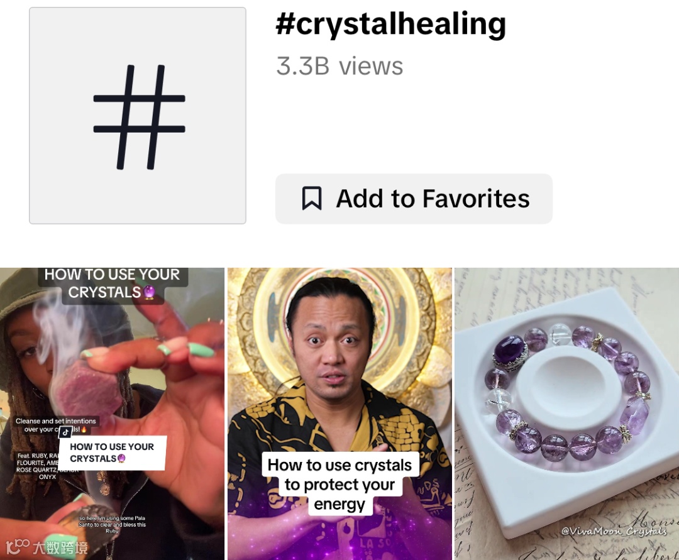Click the white HOW TO USE YOUR CRYSTALS sticker
Image resolution: width=679 pixels, height=560 pixels.
click(x=112, y=453)
